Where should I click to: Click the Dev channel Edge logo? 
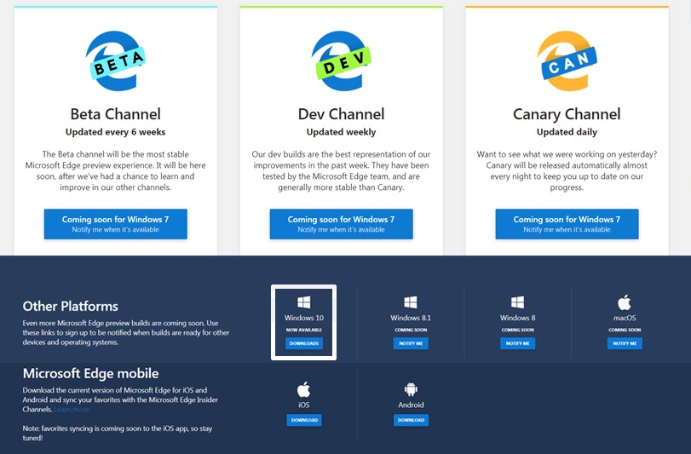341,60
